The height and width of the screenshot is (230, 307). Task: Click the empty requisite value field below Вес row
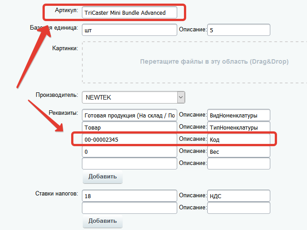[129, 164]
